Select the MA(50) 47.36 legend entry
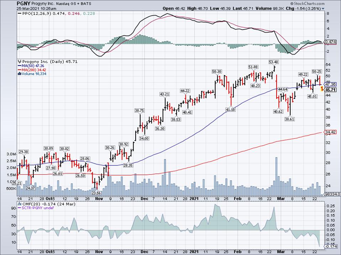 pos(31,66)
